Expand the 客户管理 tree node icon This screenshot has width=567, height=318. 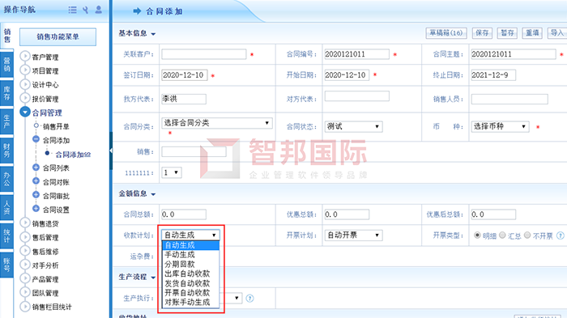coord(25,57)
